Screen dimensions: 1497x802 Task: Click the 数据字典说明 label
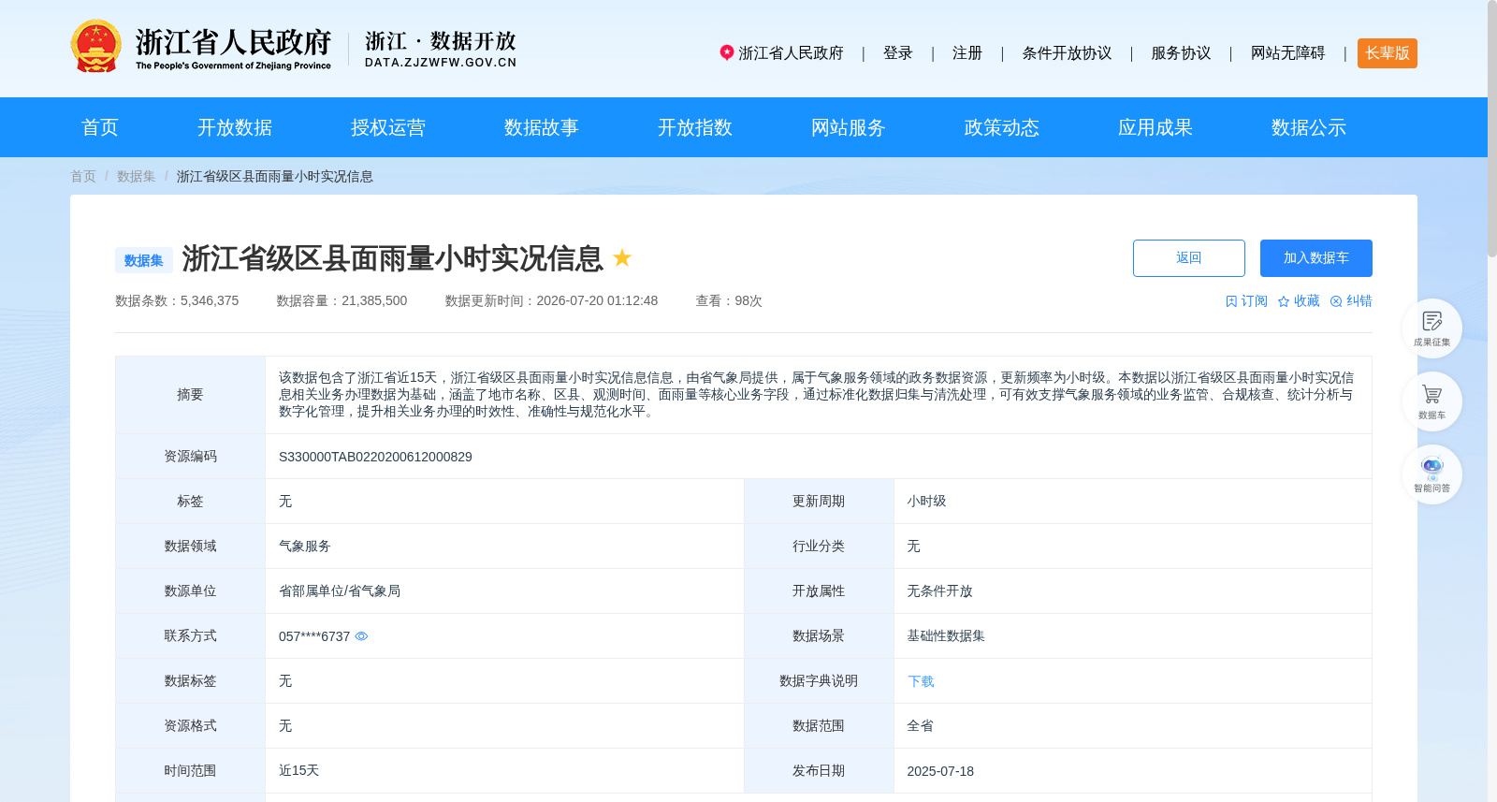coord(819,681)
